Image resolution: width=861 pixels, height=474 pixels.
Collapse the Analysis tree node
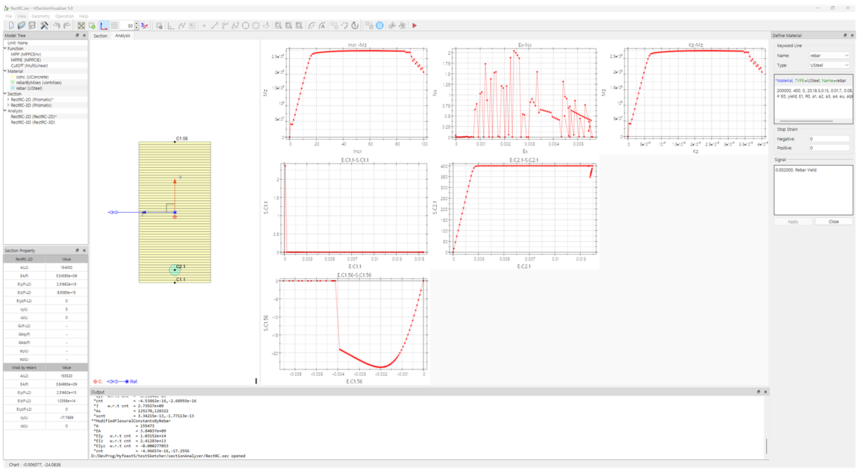coord(5,110)
